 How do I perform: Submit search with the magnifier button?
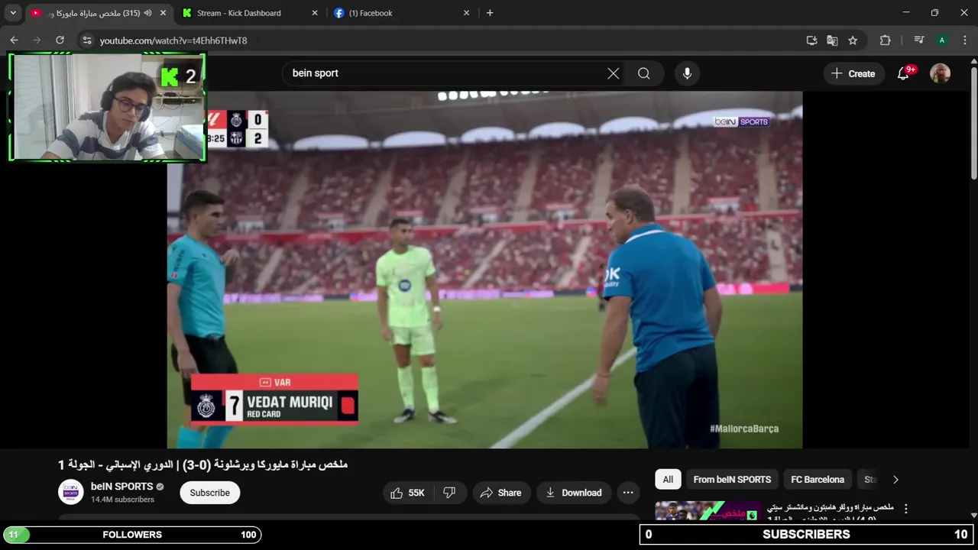[644, 73]
